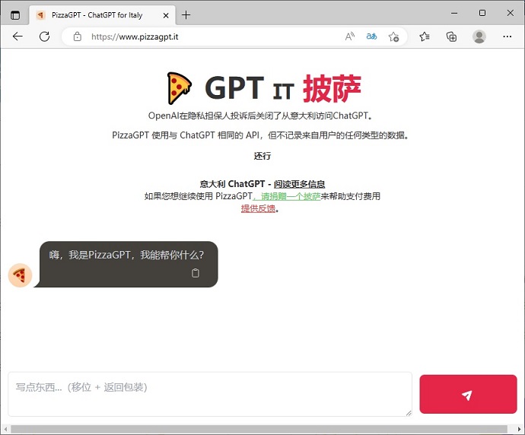The image size is (525, 435).
Task: Click the address bar URL www.pizzagpt.it
Action: (135, 37)
